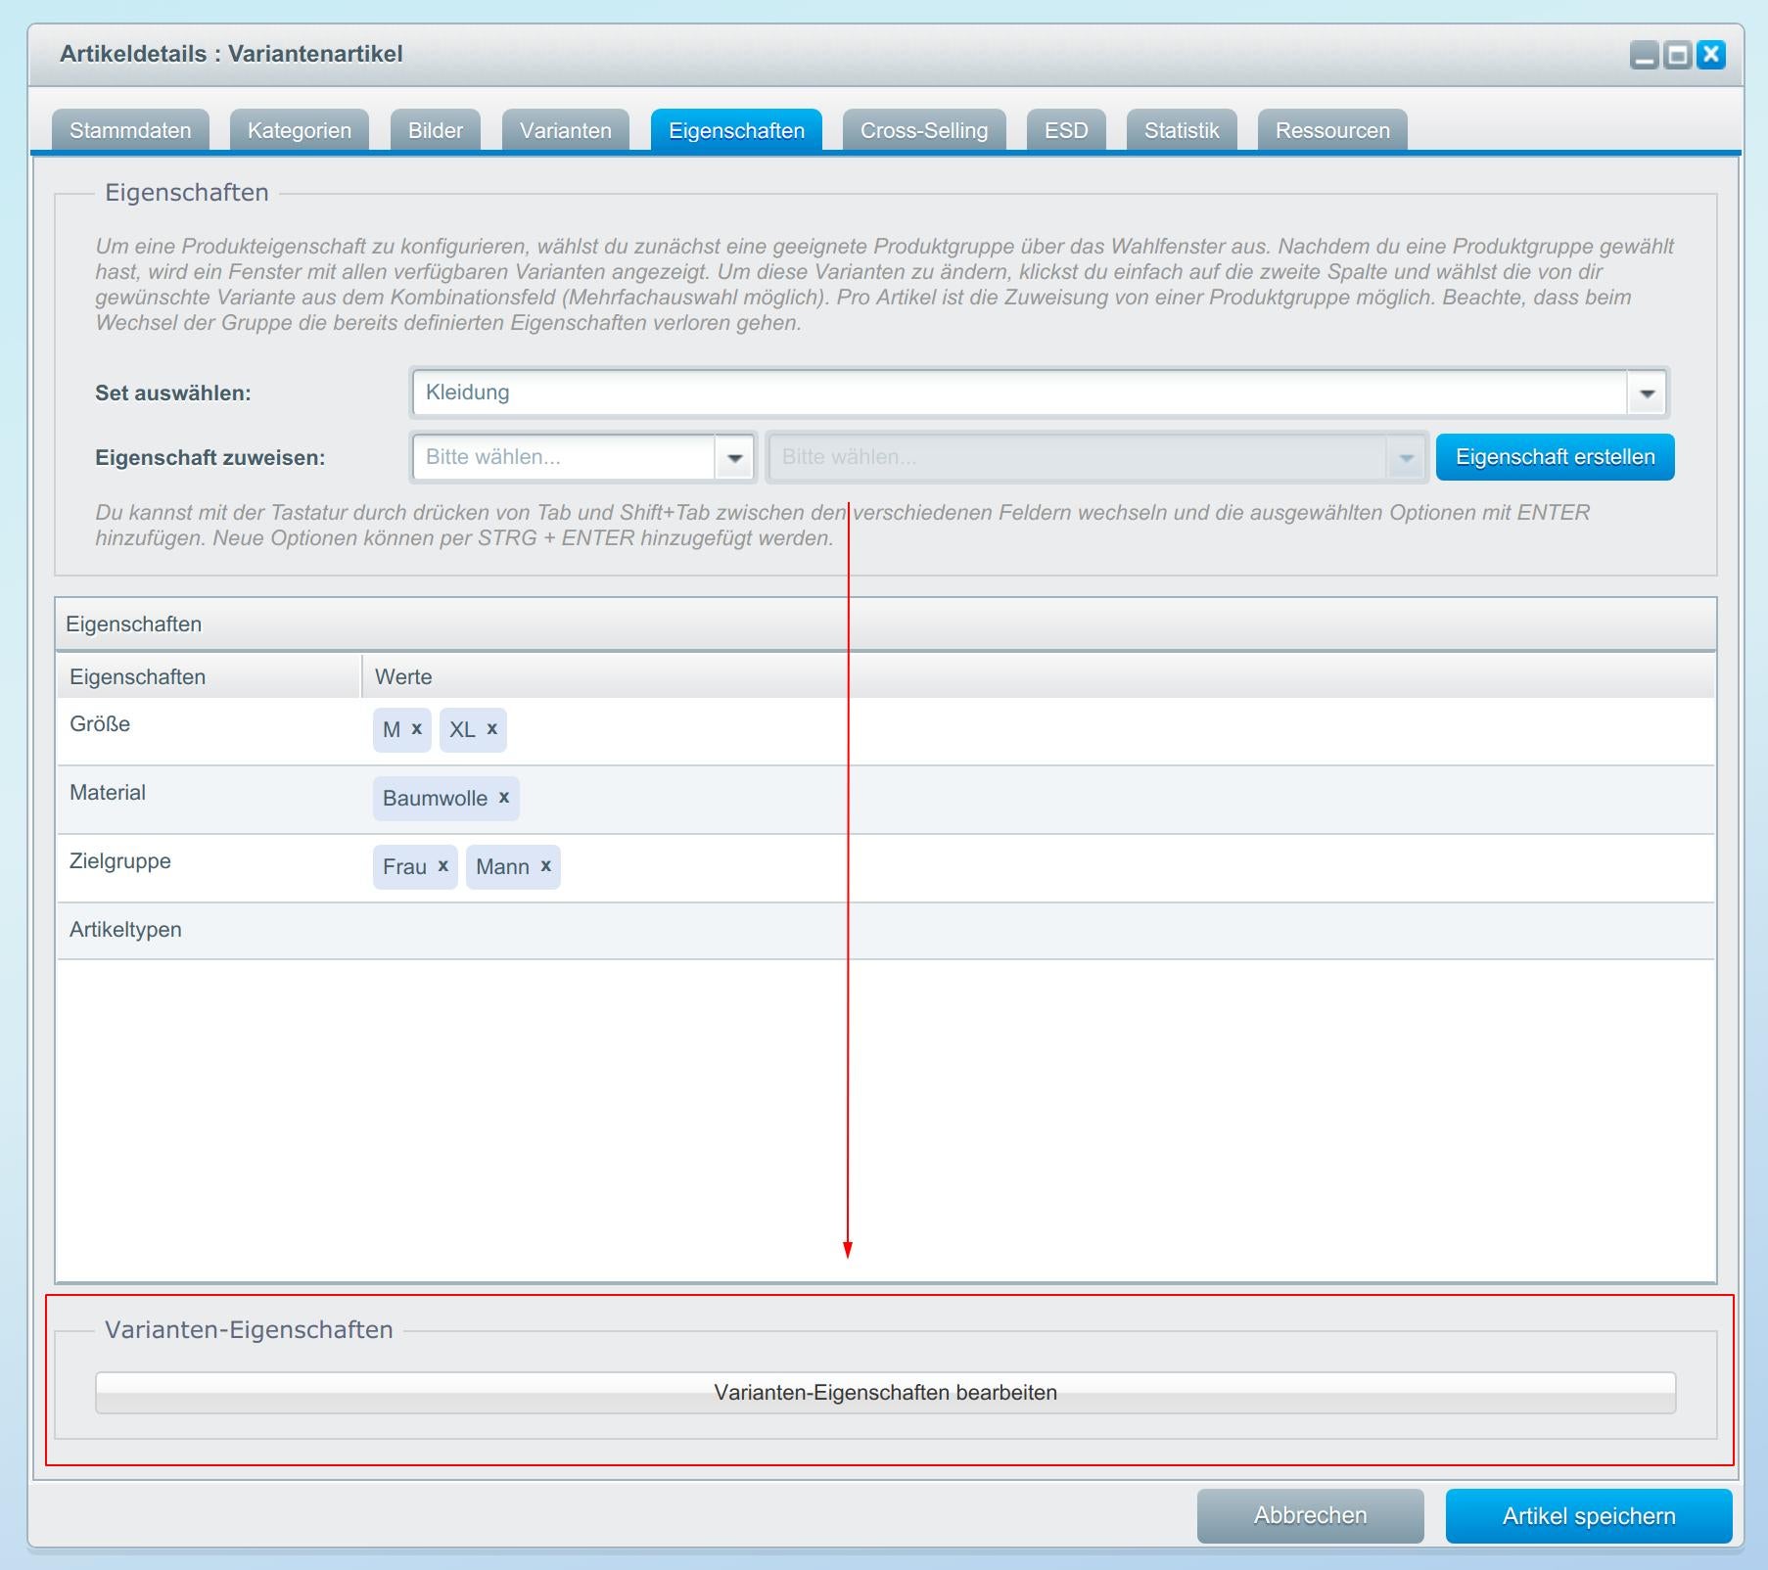
Task: Save with Artikel speichern button
Action: (x=1589, y=1516)
